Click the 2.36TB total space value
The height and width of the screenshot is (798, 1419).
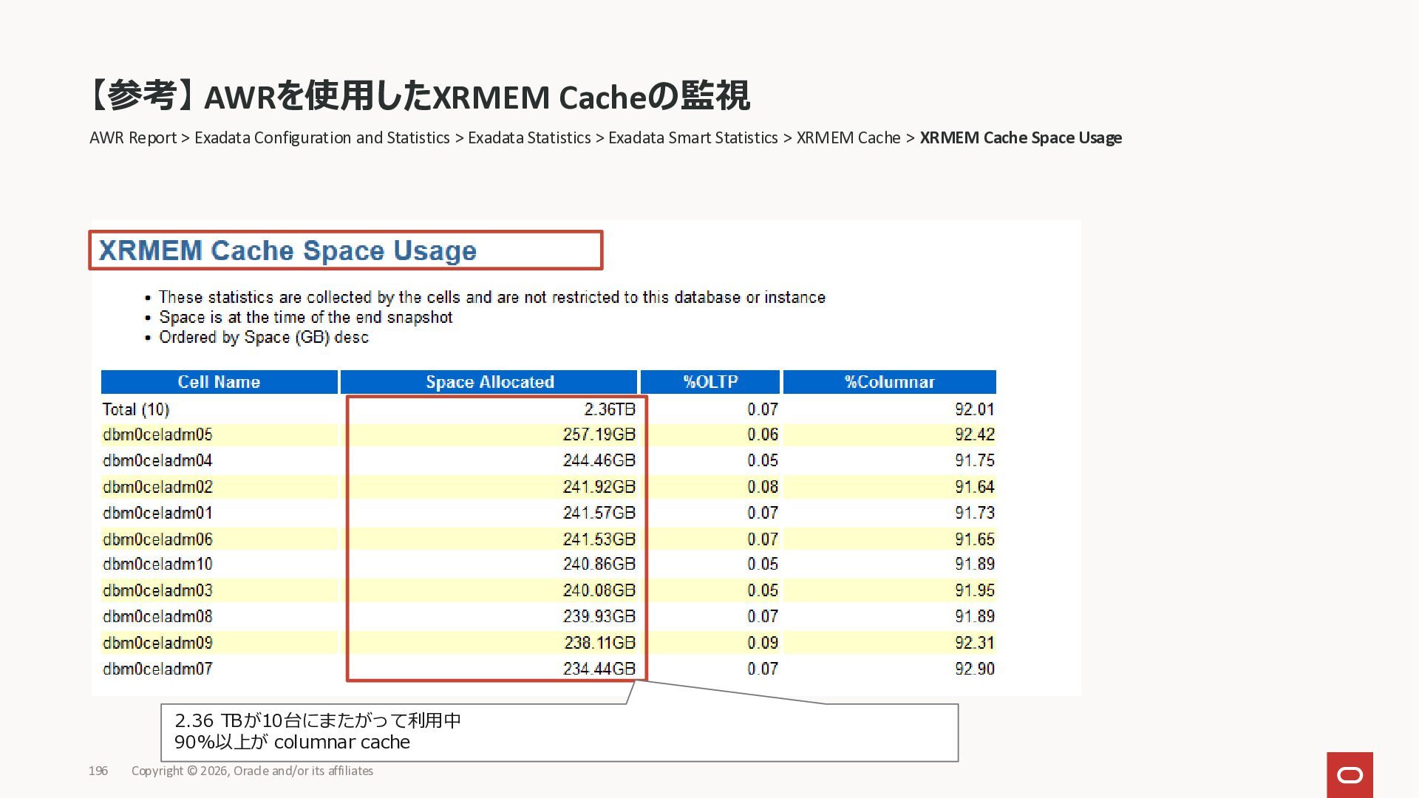(x=609, y=409)
